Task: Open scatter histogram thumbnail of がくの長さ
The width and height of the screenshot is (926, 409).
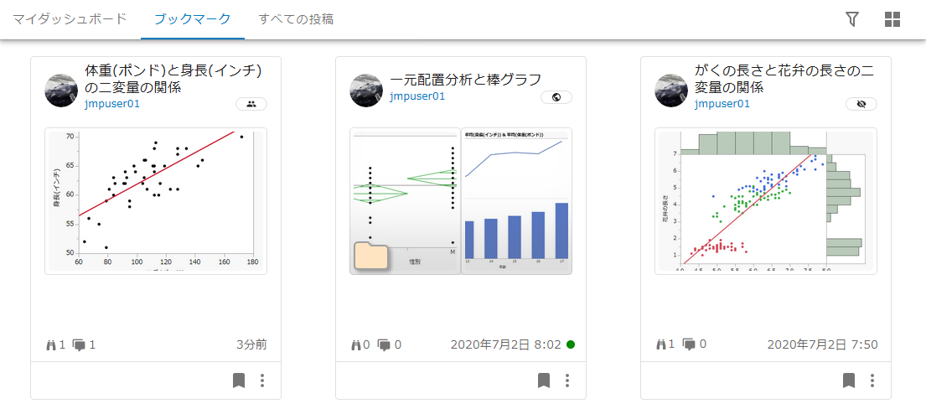Action: [766, 201]
